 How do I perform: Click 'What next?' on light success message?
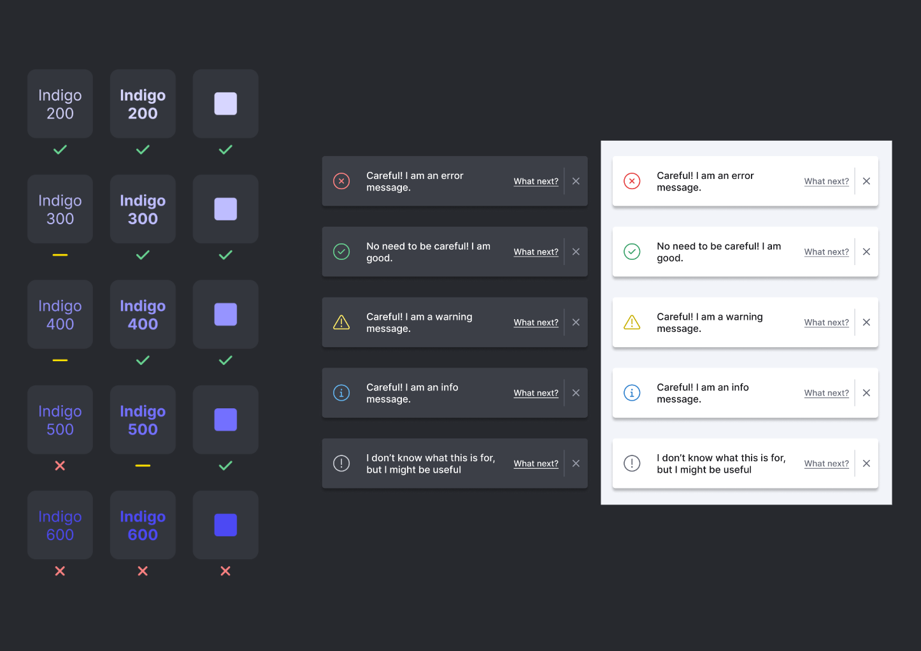point(827,252)
